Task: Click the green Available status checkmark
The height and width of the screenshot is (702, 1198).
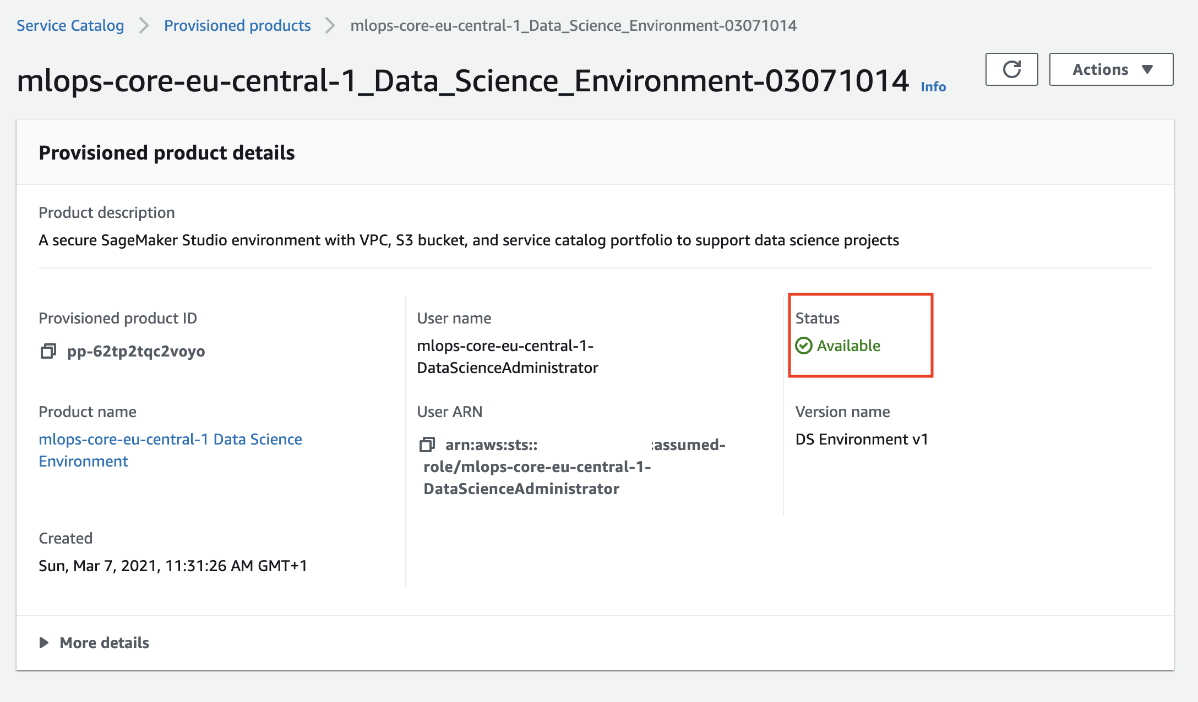Action: click(804, 345)
